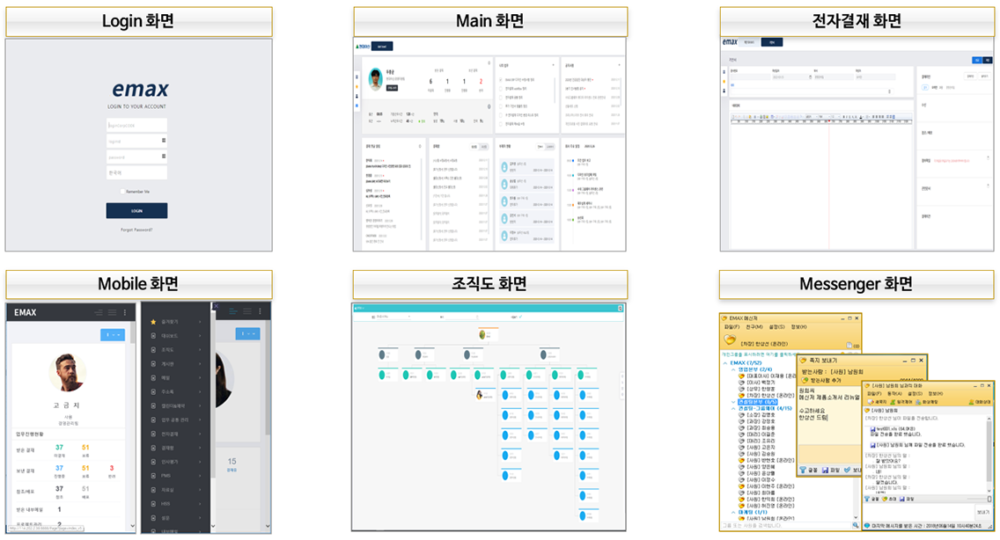Open 파일(F) menu in EMAX 메신저 window
The width and height of the screenshot is (1000, 540).
(x=731, y=327)
